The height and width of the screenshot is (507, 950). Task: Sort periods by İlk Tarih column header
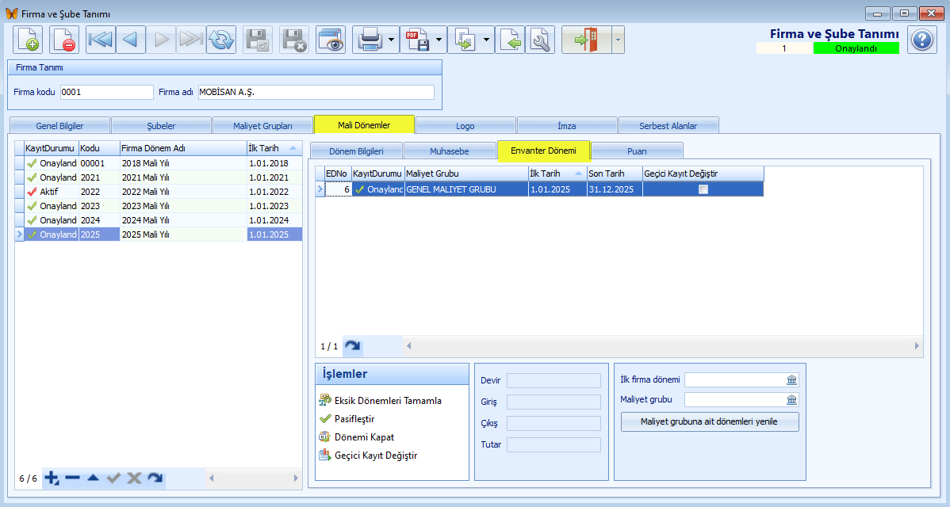274,148
